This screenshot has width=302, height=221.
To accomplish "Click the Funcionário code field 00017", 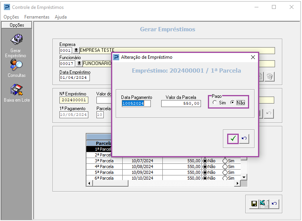I will (67, 63).
